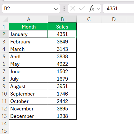Image resolution: width=134 pixels, height=134 pixels.
Task: Click the Cancel X icon in formula bar
Action: tap(73, 8)
